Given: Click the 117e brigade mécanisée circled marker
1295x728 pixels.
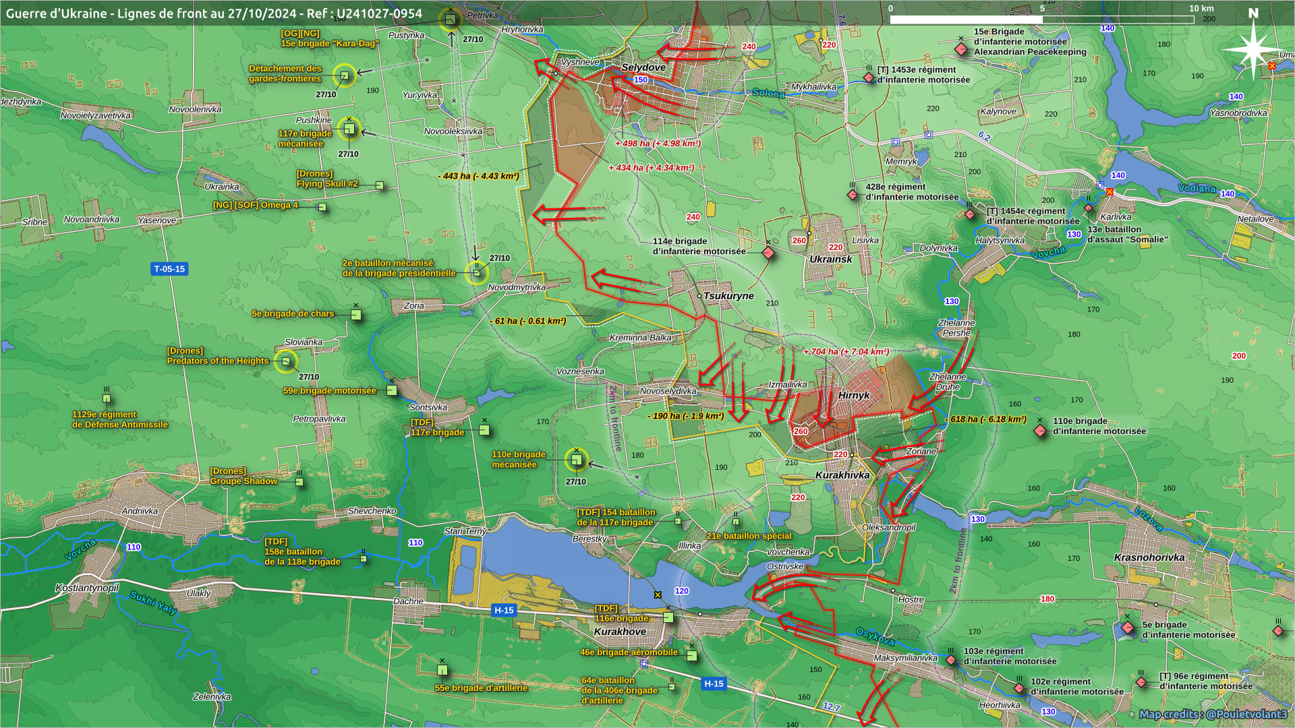Looking at the screenshot, I should click(x=349, y=128).
